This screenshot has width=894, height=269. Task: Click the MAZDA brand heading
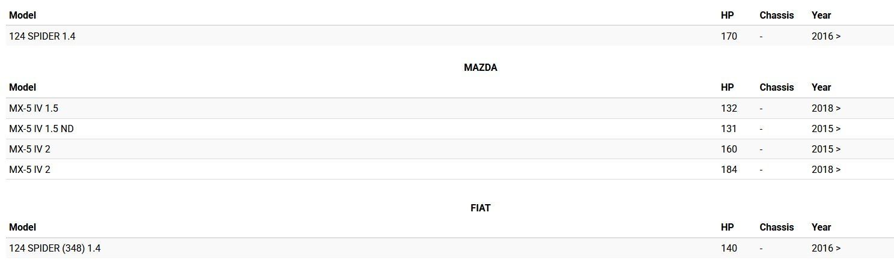tap(480, 67)
